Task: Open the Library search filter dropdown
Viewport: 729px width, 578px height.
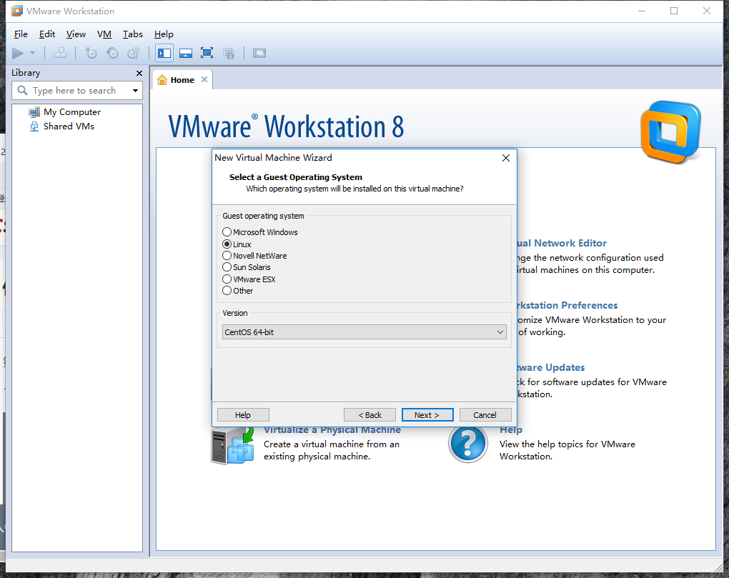Action: [x=135, y=91]
